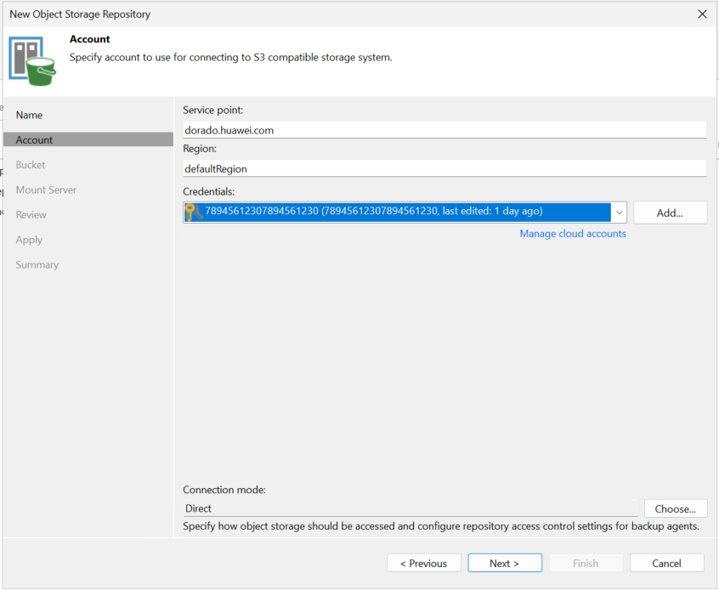This screenshot has width=719, height=590.
Task: Click the Account heading in the header
Action: pos(90,39)
